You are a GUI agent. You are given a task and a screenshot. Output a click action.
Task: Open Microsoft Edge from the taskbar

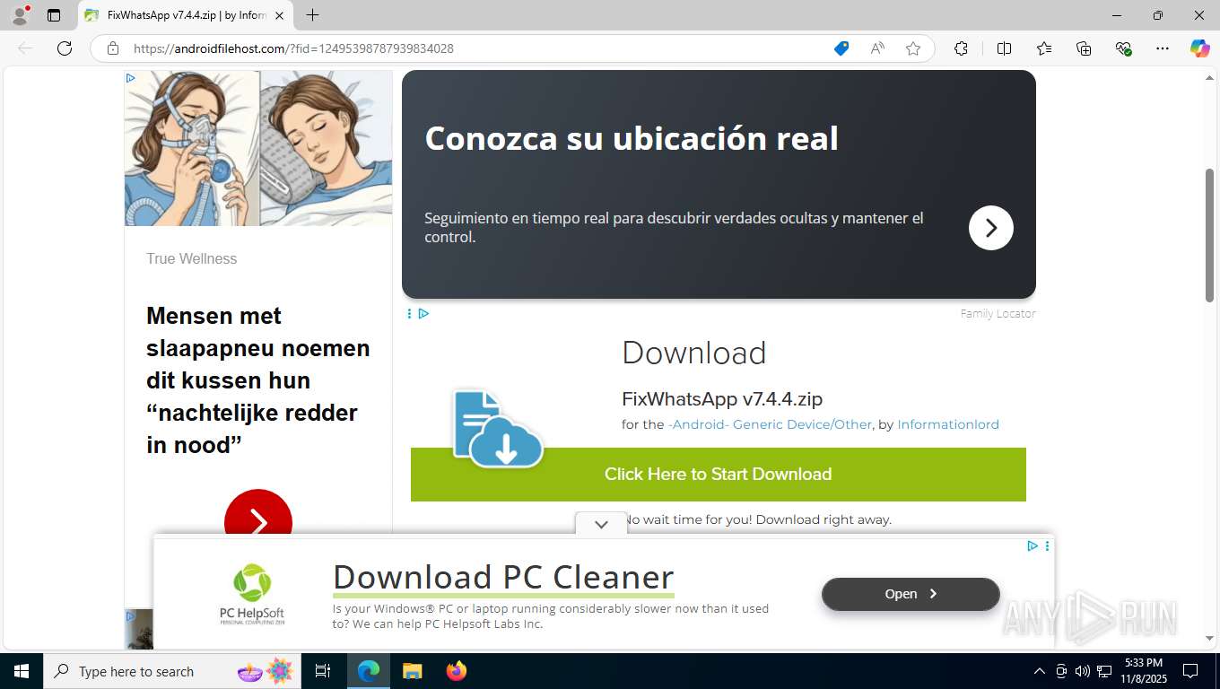[369, 671]
